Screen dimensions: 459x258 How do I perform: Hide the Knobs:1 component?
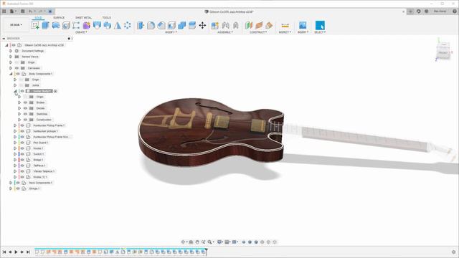[22, 148]
